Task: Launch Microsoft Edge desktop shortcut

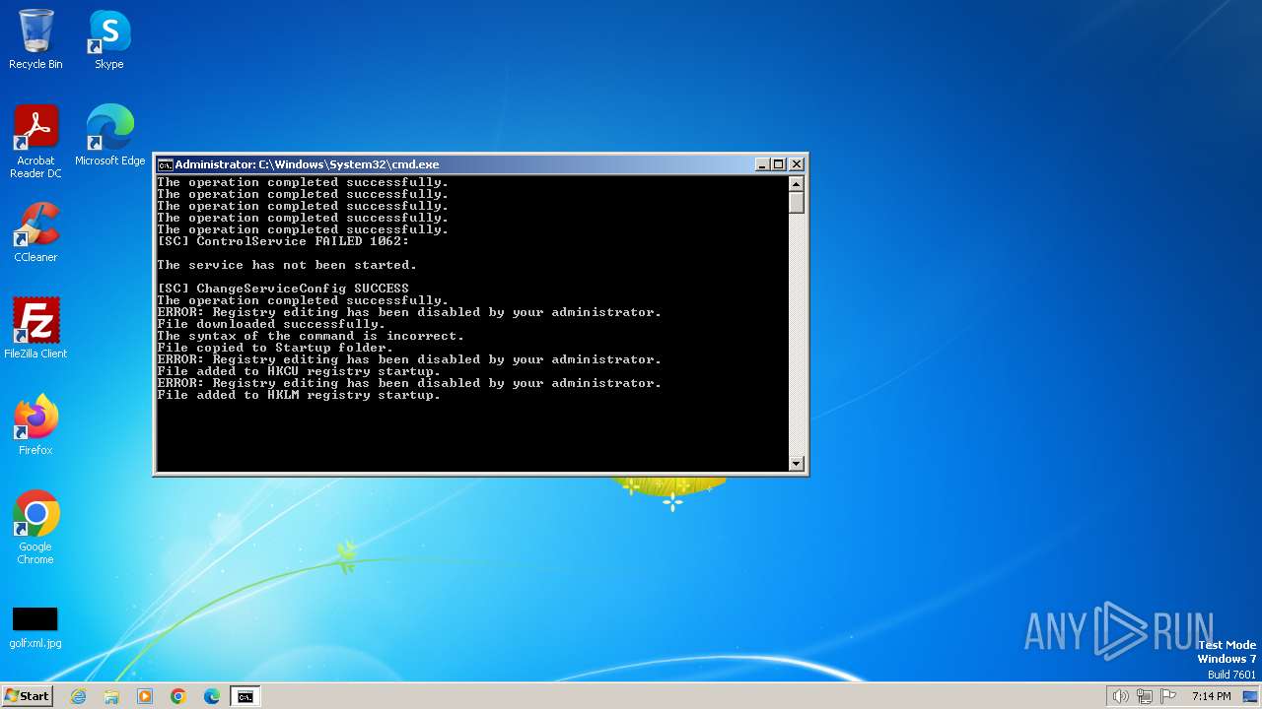Action: pos(109,136)
